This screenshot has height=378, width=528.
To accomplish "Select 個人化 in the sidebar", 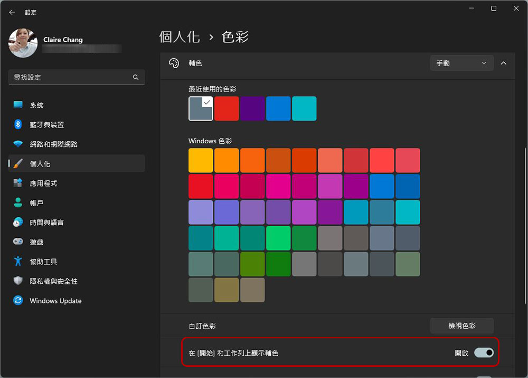I will click(77, 163).
